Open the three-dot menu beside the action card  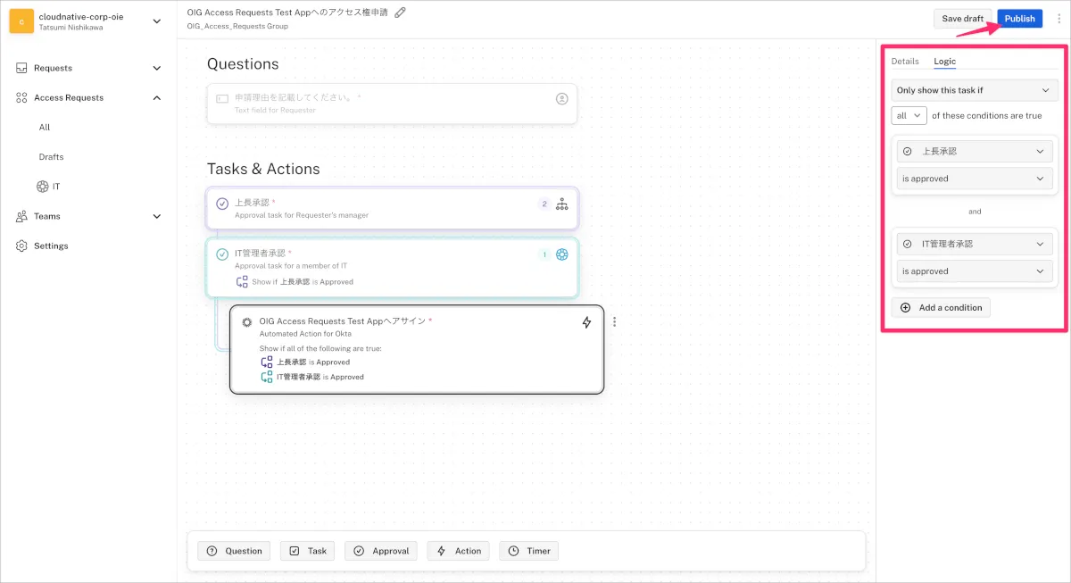coord(614,322)
